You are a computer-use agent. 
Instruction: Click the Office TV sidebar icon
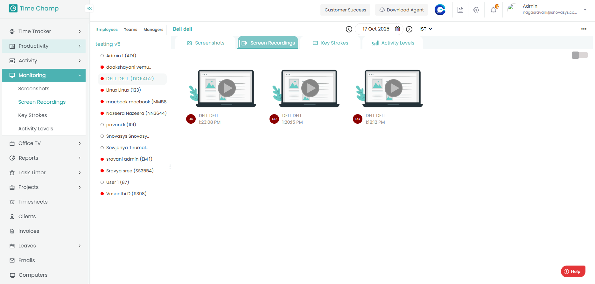coord(12,143)
